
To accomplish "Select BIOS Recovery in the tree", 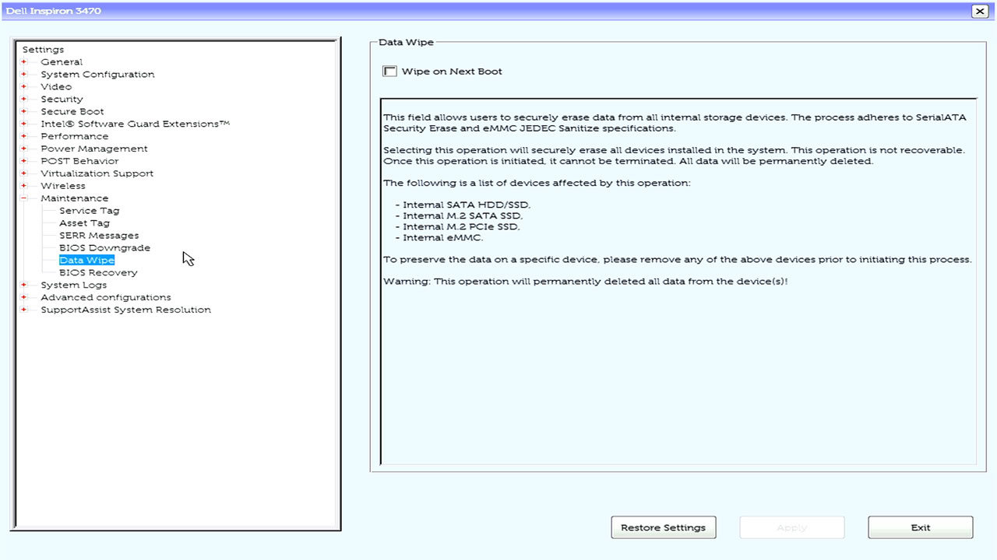I will click(x=98, y=273).
